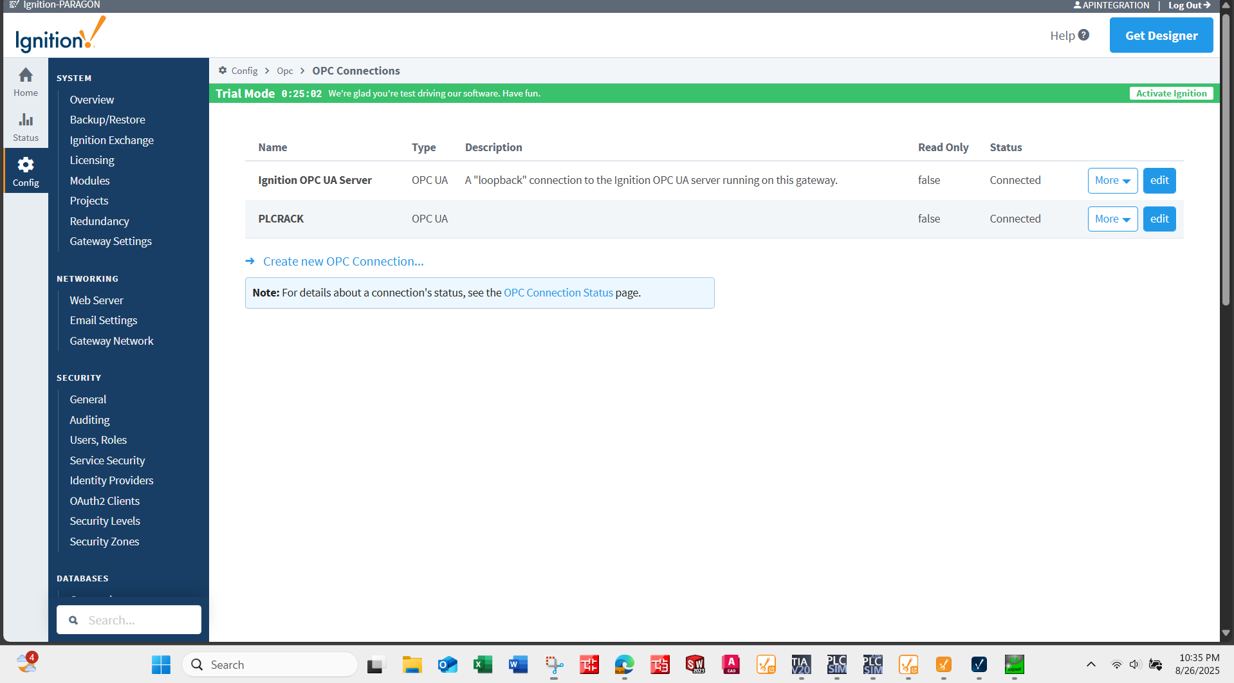
Task: Open TIA Portal V20 from the taskbar
Action: [x=801, y=664]
